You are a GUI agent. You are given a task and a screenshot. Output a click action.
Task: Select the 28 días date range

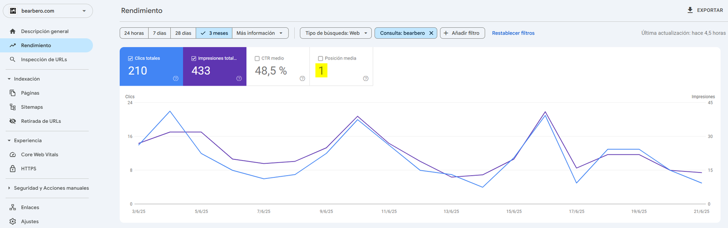tap(183, 33)
